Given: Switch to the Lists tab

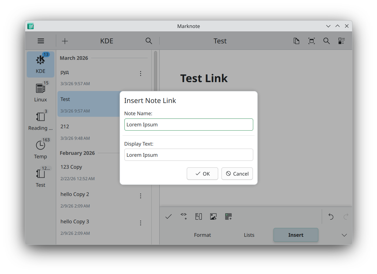Looking at the screenshot, I should point(249,235).
